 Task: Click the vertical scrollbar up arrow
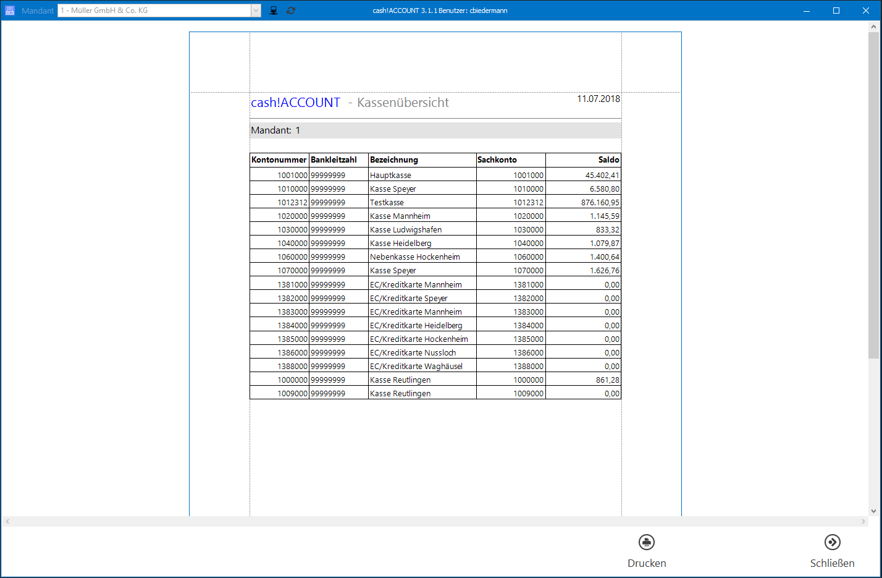[x=873, y=27]
